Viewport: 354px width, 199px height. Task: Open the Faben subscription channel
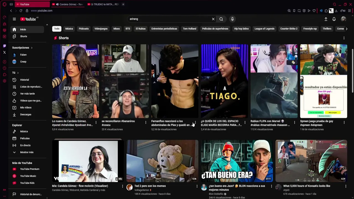[27, 55]
